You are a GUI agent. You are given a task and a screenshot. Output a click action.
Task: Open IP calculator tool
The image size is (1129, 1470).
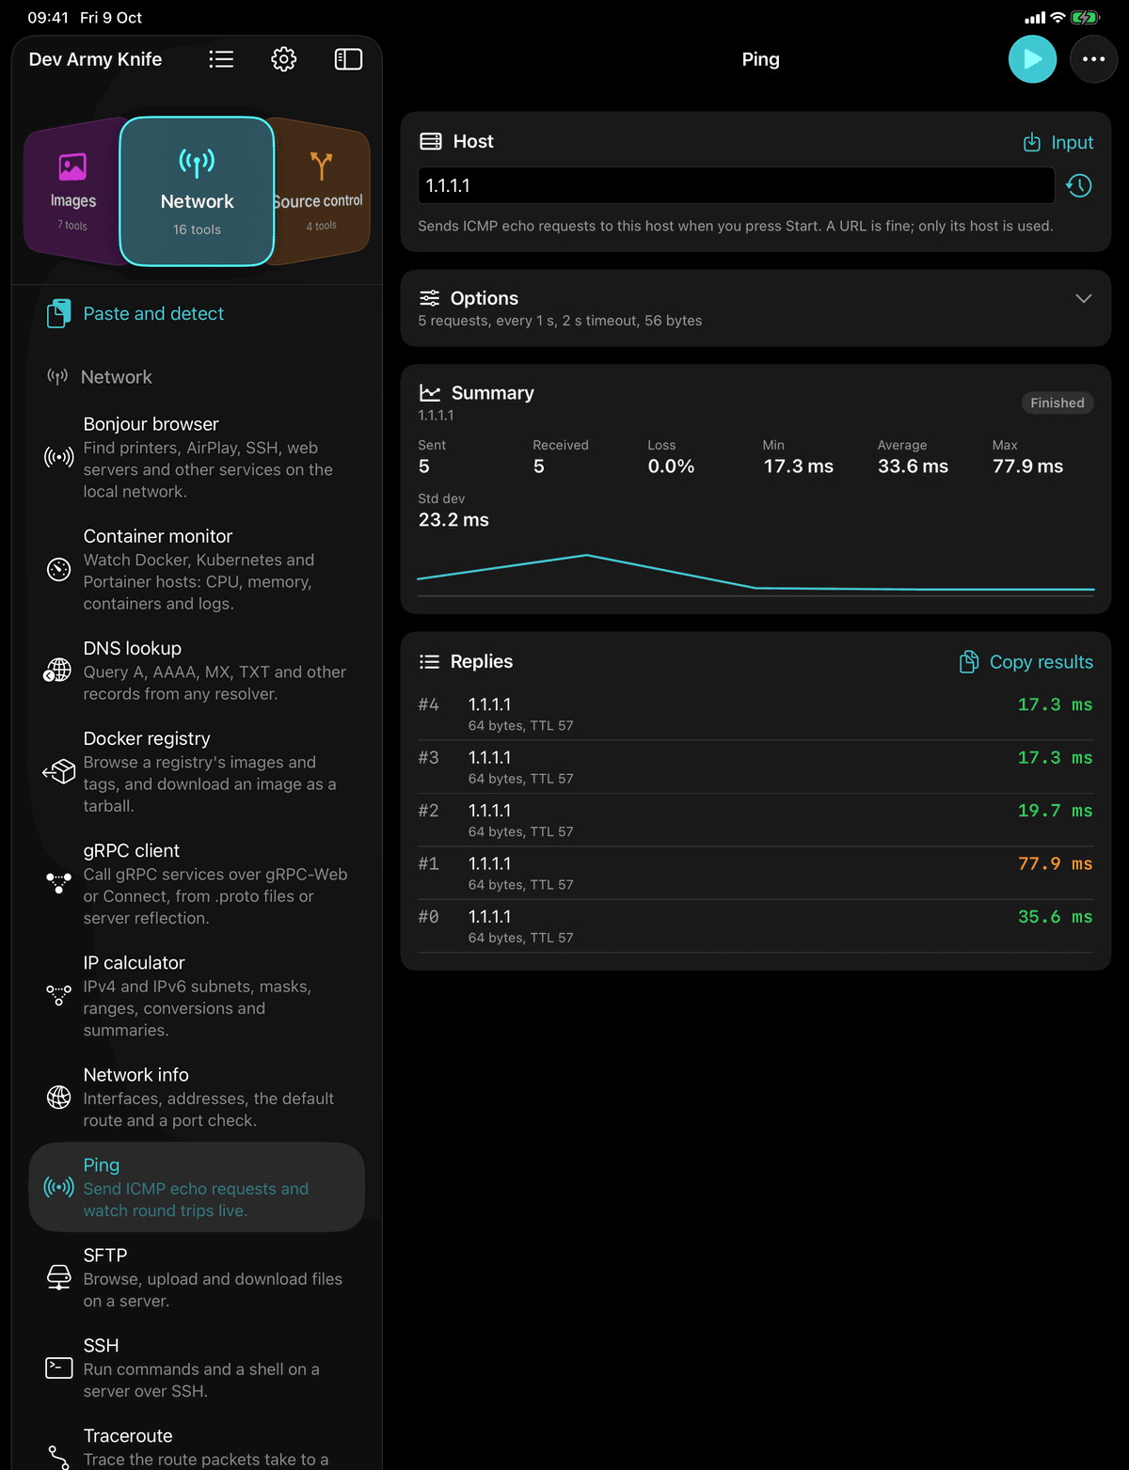[x=197, y=995]
